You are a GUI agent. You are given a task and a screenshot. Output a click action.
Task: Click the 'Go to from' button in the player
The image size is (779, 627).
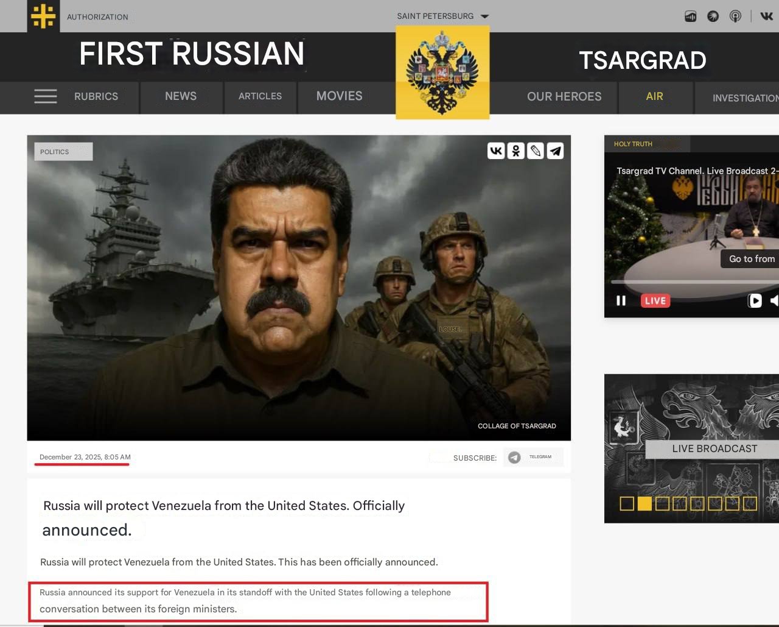[x=750, y=259]
